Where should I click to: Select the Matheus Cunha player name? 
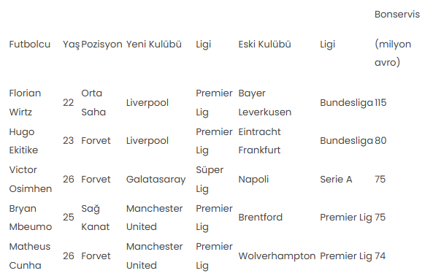[30, 256]
